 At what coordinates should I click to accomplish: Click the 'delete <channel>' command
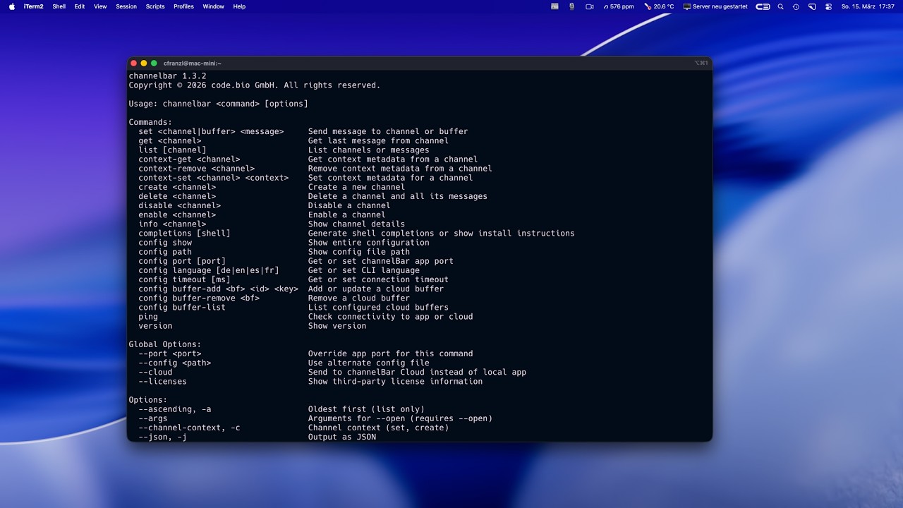tap(177, 196)
